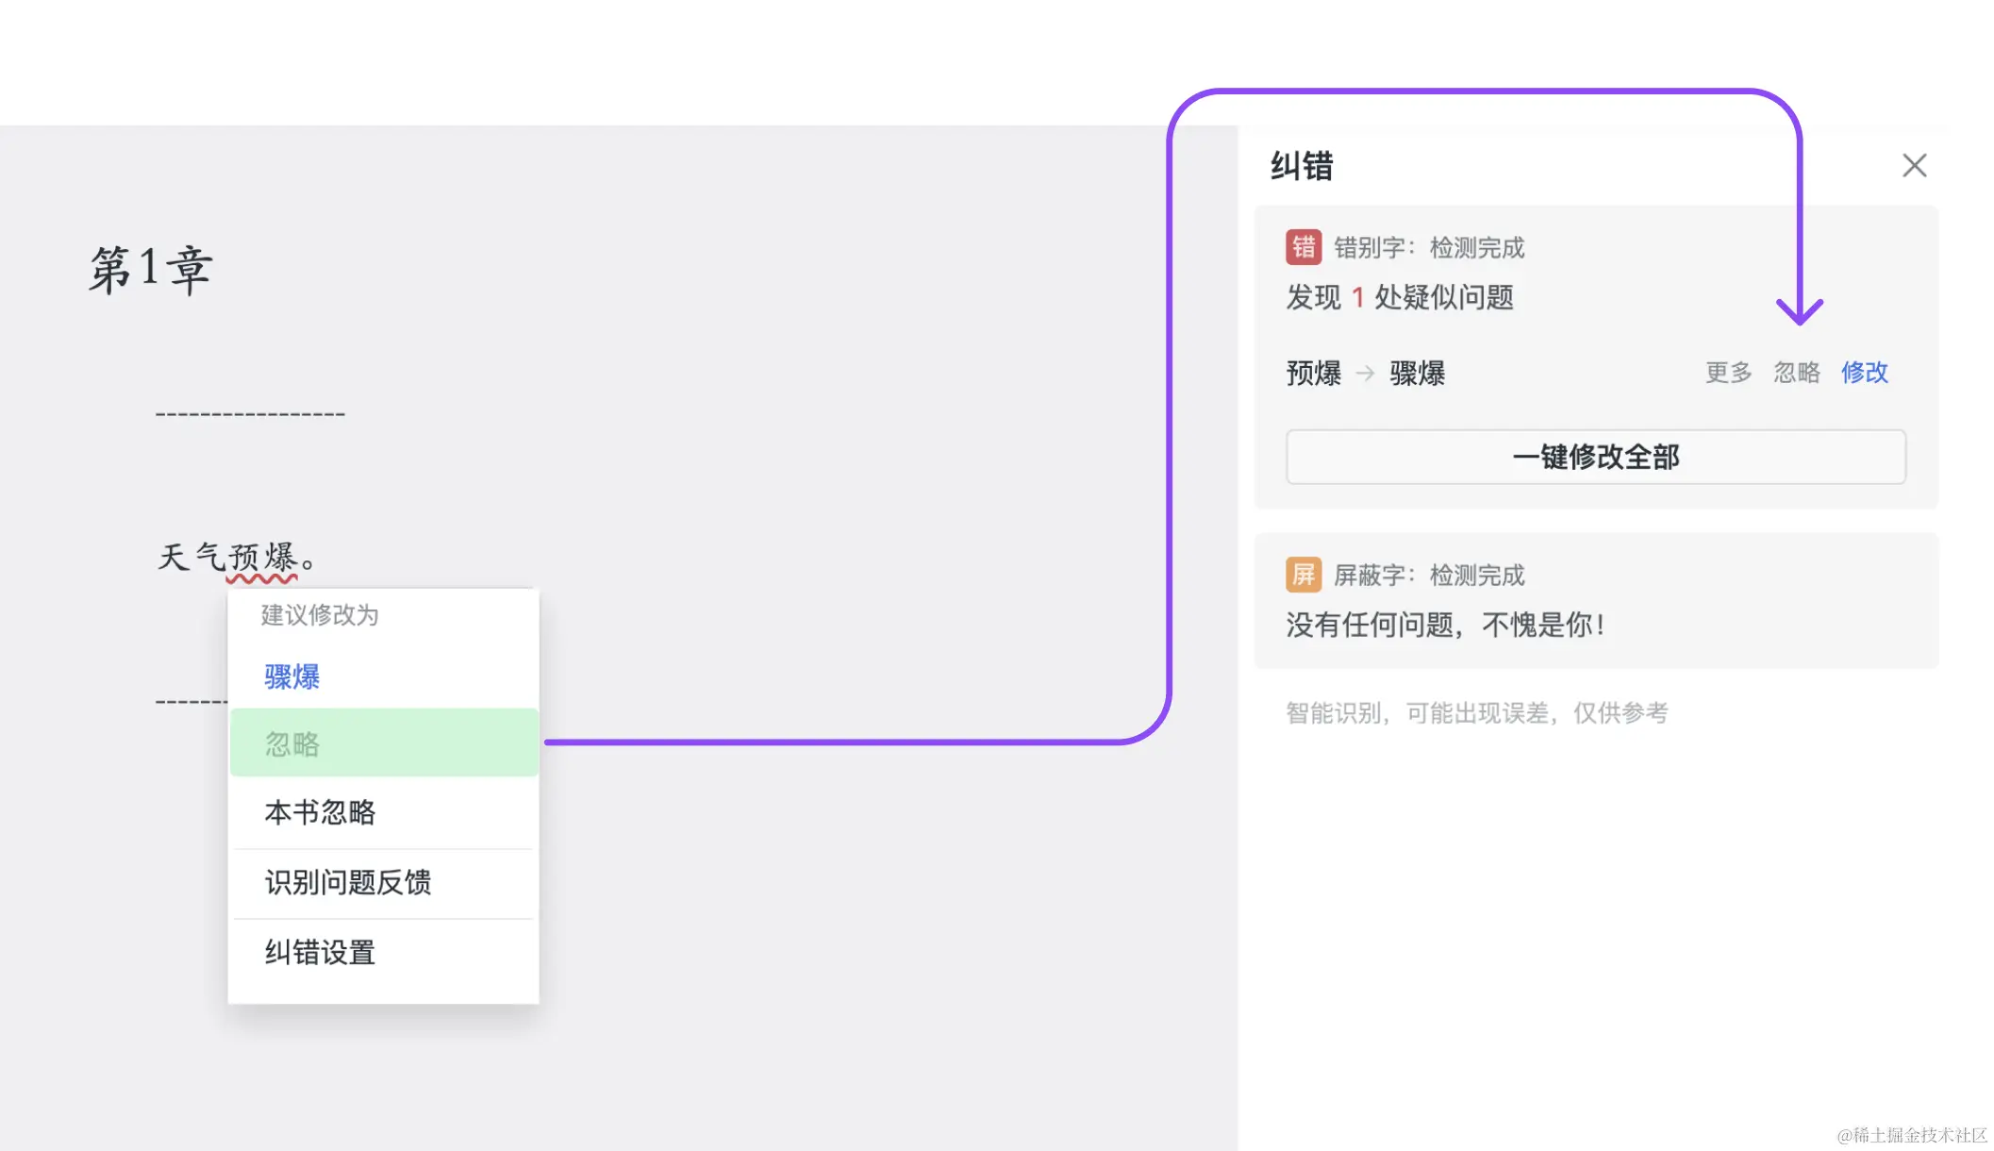Viewport: 1994px width, 1151px height.
Task: Choose suggested replacement 骤爆 in popup
Action: click(x=291, y=676)
